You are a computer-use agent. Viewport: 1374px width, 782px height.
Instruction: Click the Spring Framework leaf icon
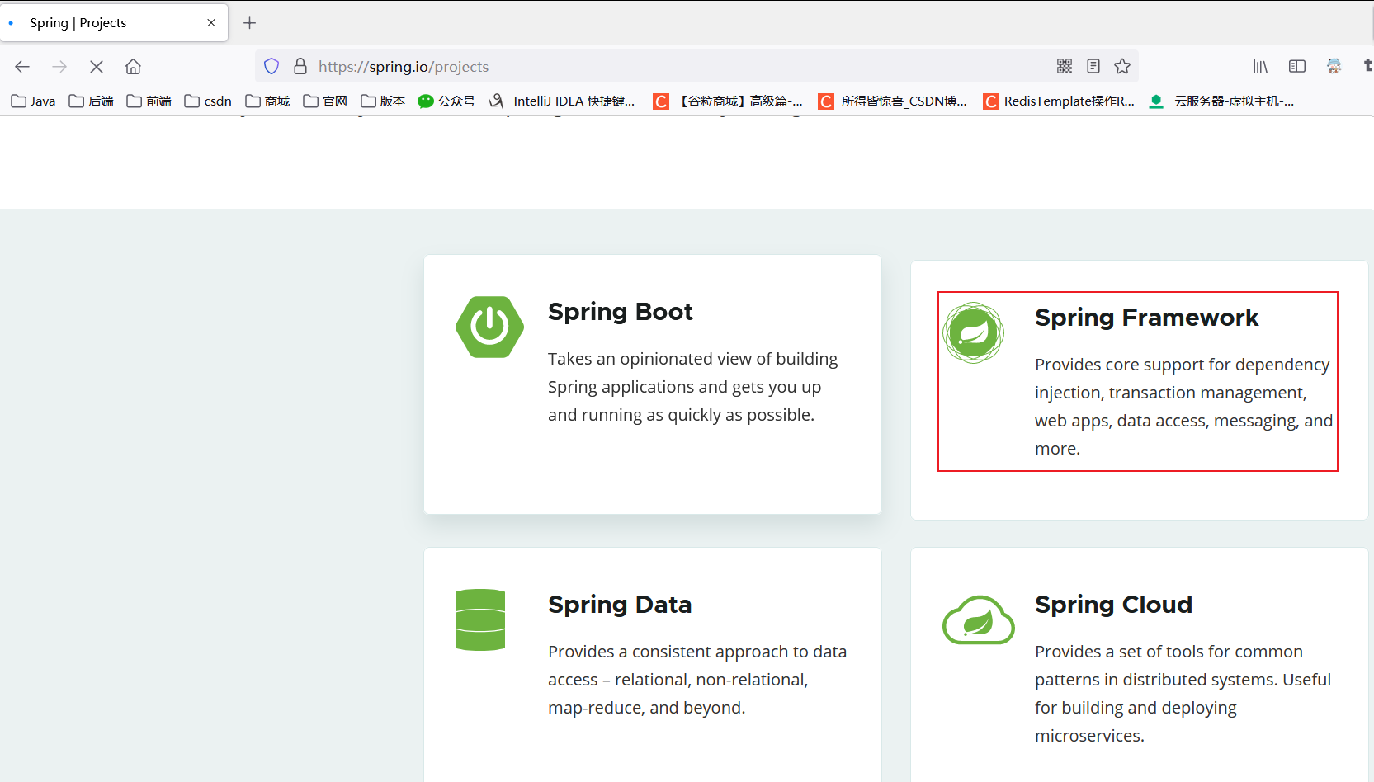click(974, 332)
